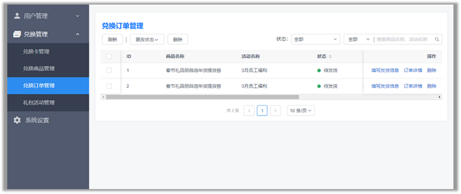Check the checkbox for order ID 2
Viewport: 461px width, 194px height.
tap(109, 86)
